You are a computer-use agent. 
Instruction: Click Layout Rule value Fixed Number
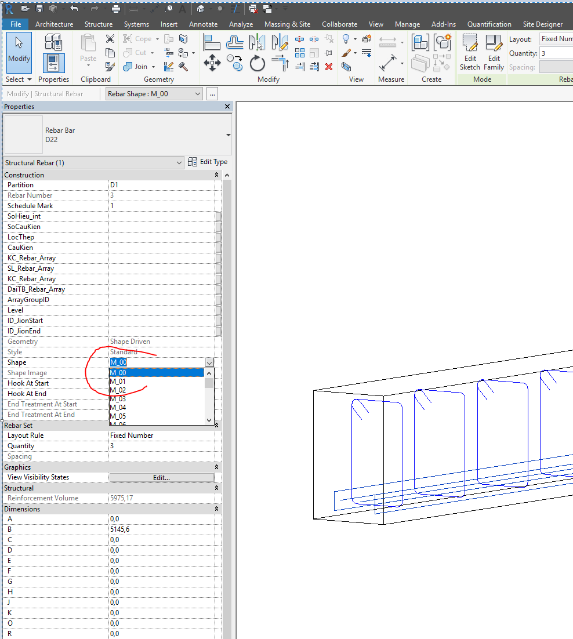pos(162,435)
